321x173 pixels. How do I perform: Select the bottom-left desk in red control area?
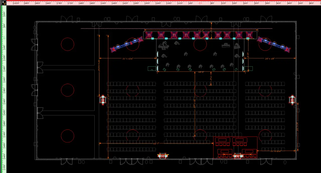click(225, 151)
